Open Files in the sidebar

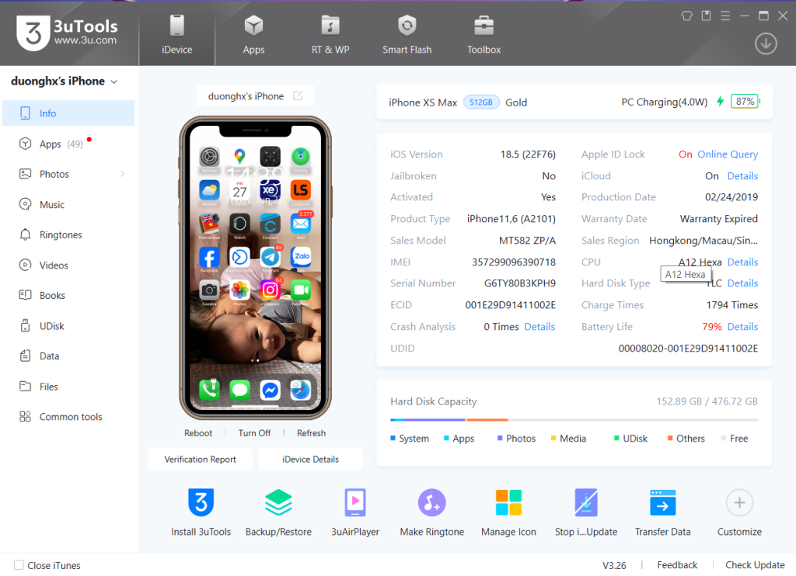click(x=68, y=387)
